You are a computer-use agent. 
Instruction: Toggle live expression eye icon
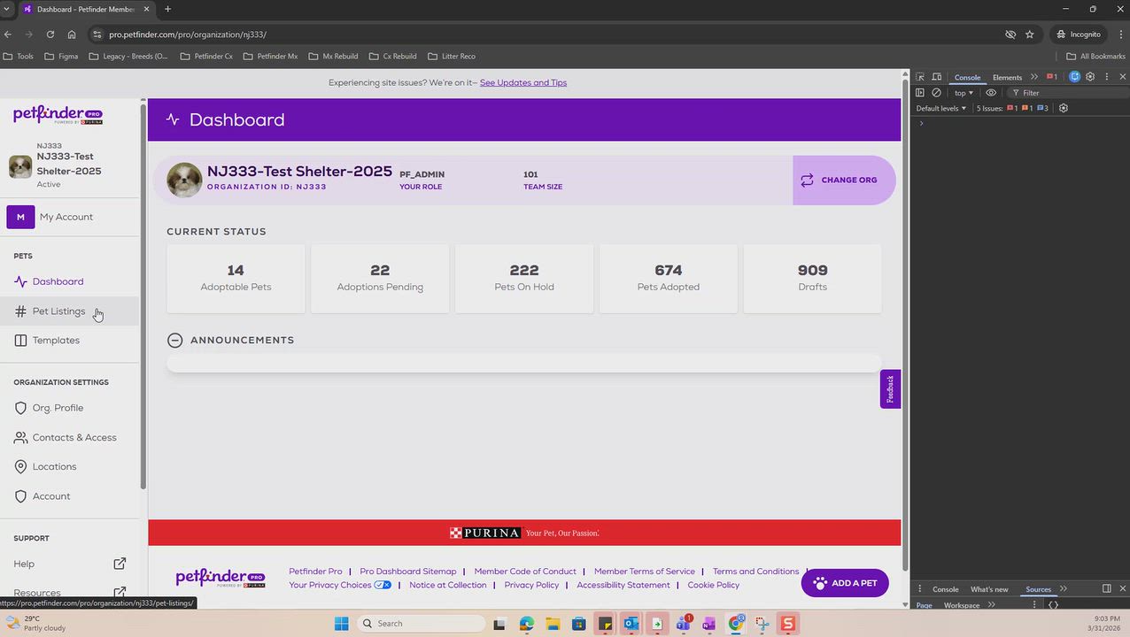[991, 93]
